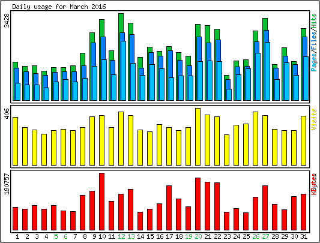
Task: Click the blue Files bar for day 21
Action: (x=208, y=52)
